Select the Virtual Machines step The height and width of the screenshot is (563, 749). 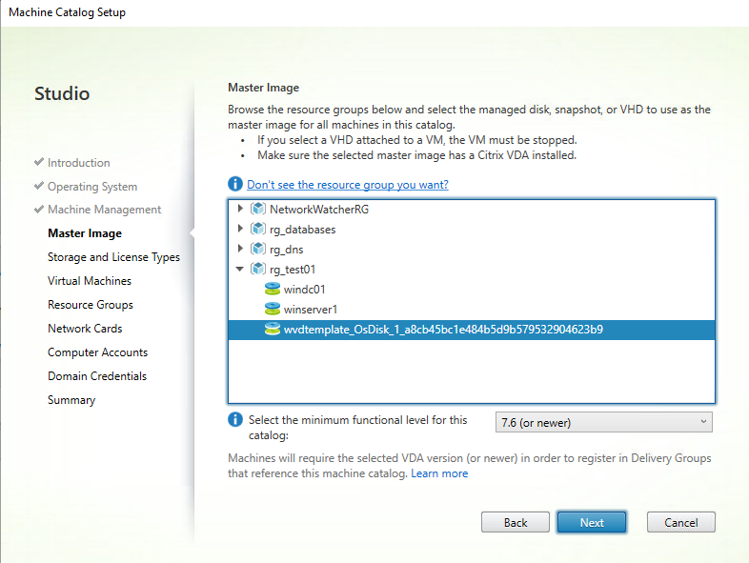(x=90, y=281)
